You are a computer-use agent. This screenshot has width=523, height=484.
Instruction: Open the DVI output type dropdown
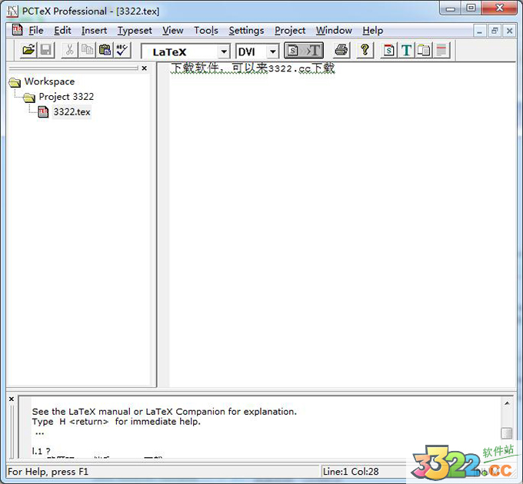point(272,51)
